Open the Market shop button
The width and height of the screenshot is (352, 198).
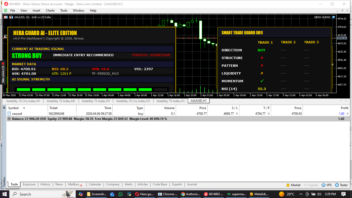[x=293, y=185]
